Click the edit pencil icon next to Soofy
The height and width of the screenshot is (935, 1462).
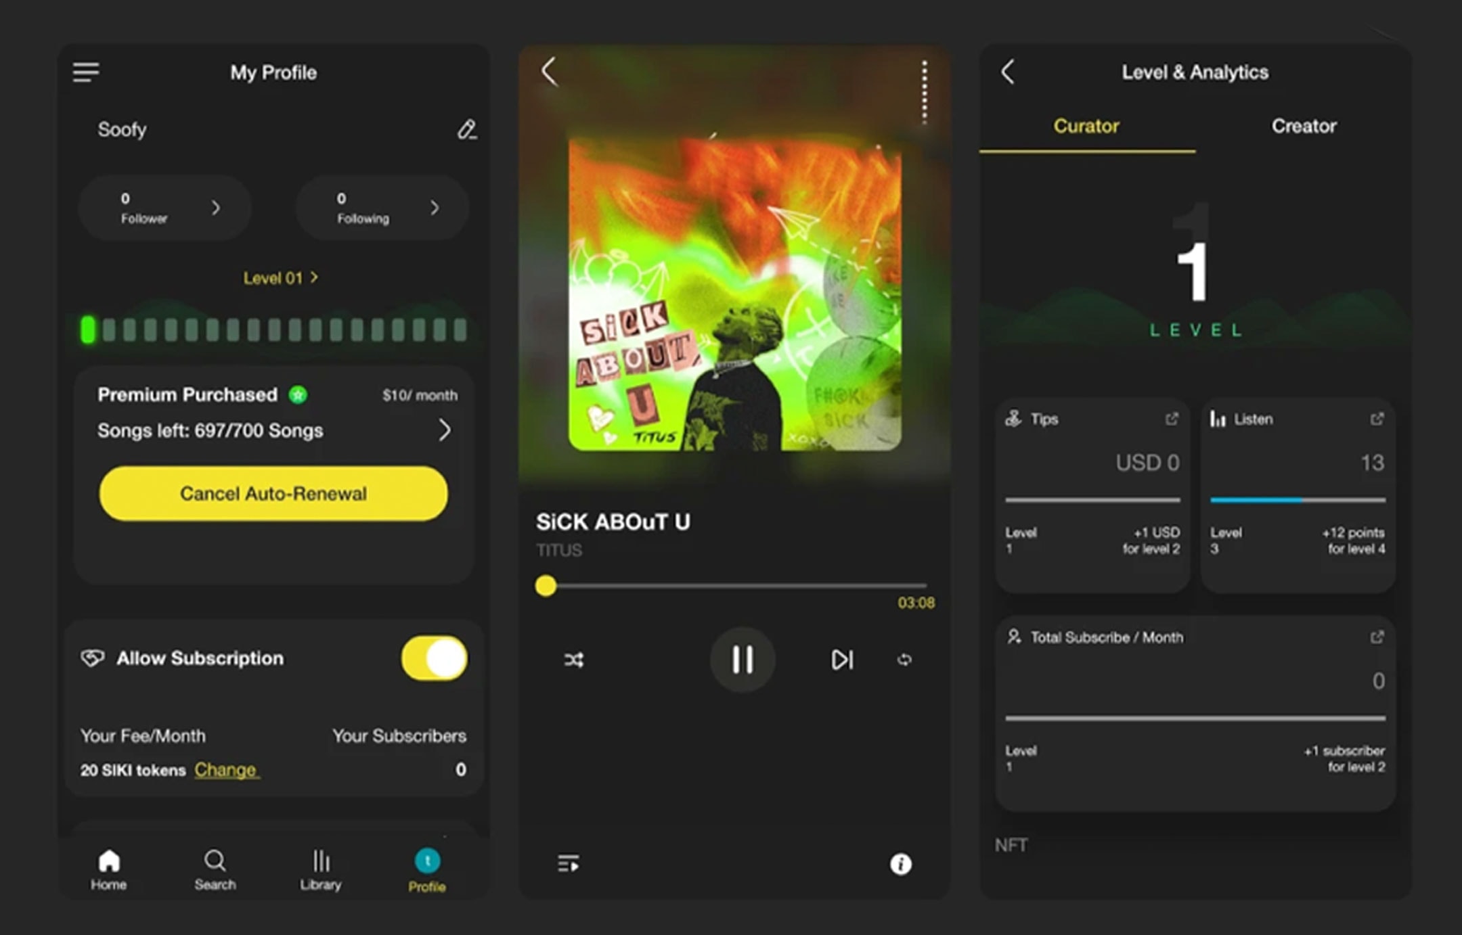(x=466, y=129)
